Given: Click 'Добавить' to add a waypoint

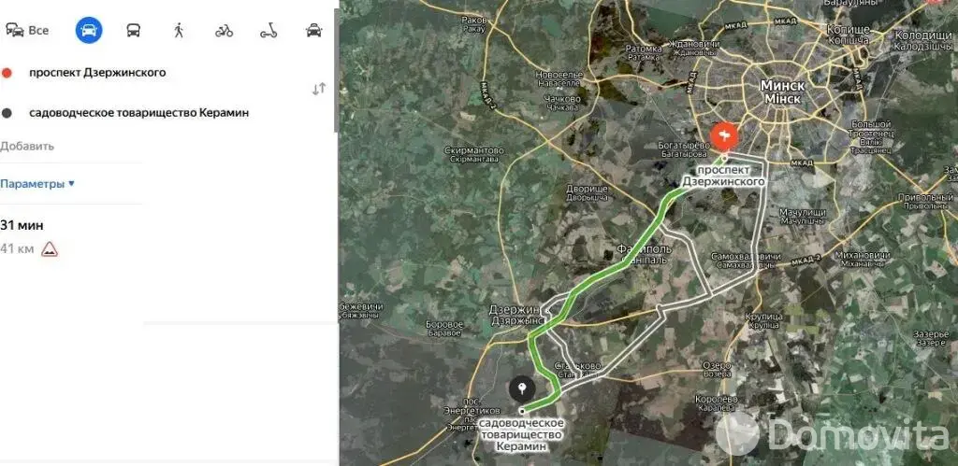Looking at the screenshot, I should tap(27, 146).
